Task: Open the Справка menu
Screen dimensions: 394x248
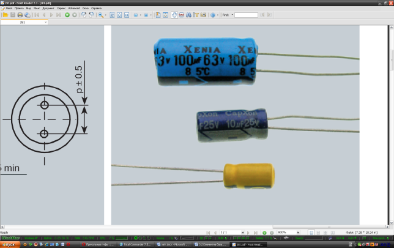Action: click(96, 9)
